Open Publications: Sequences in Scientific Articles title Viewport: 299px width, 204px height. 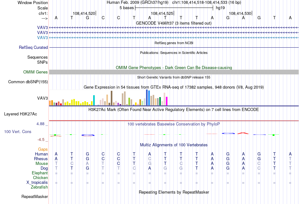pos(174,53)
